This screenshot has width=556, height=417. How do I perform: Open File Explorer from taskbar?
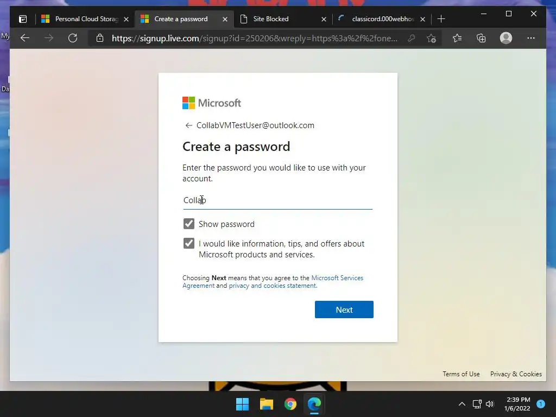click(x=266, y=404)
